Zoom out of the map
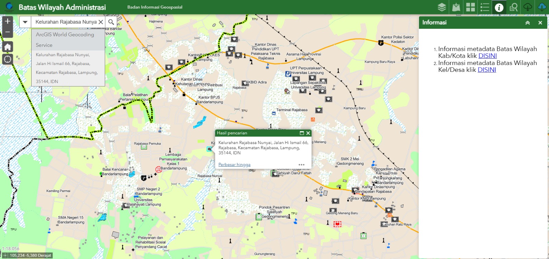Viewport: 549px width, 259px height. click(8, 32)
